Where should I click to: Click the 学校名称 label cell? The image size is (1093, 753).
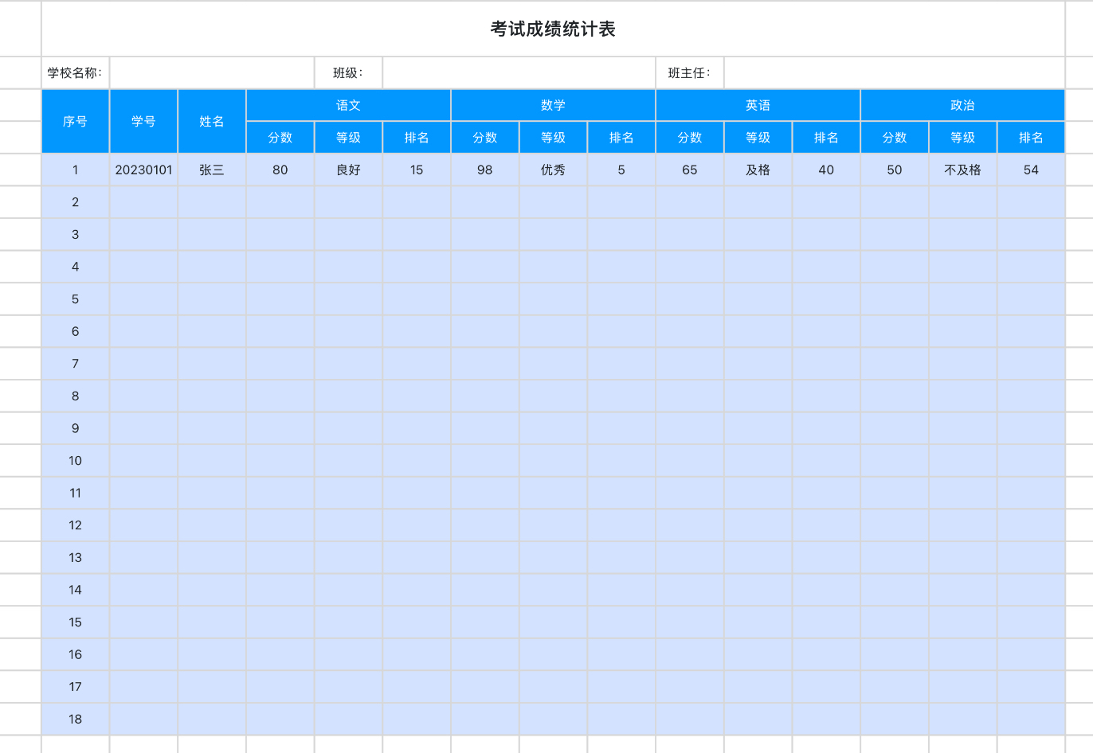coord(76,72)
